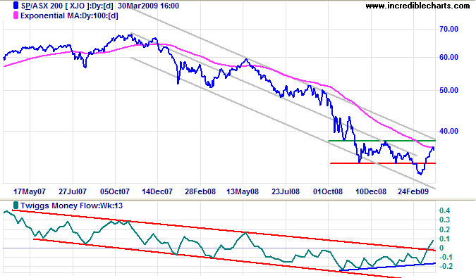Image resolution: width=476 pixels, height=278 pixels.
Task: Click the 70.00 price axis label
Action: pos(448,29)
